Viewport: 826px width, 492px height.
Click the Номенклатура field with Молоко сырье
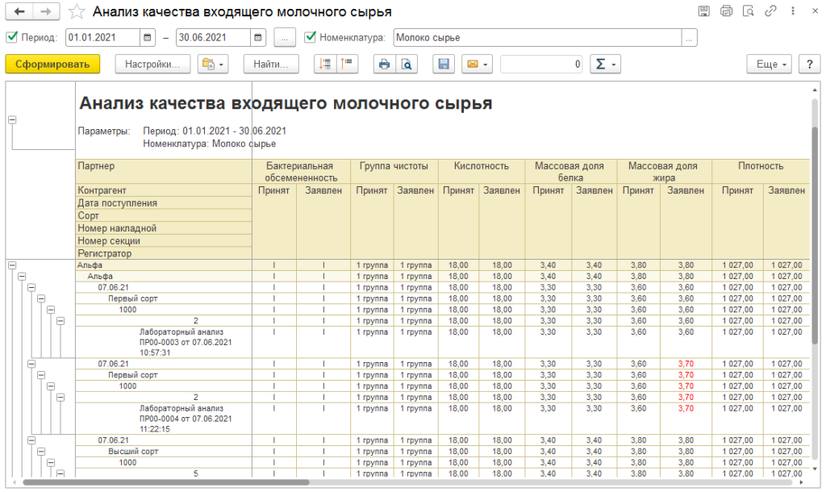pos(537,37)
